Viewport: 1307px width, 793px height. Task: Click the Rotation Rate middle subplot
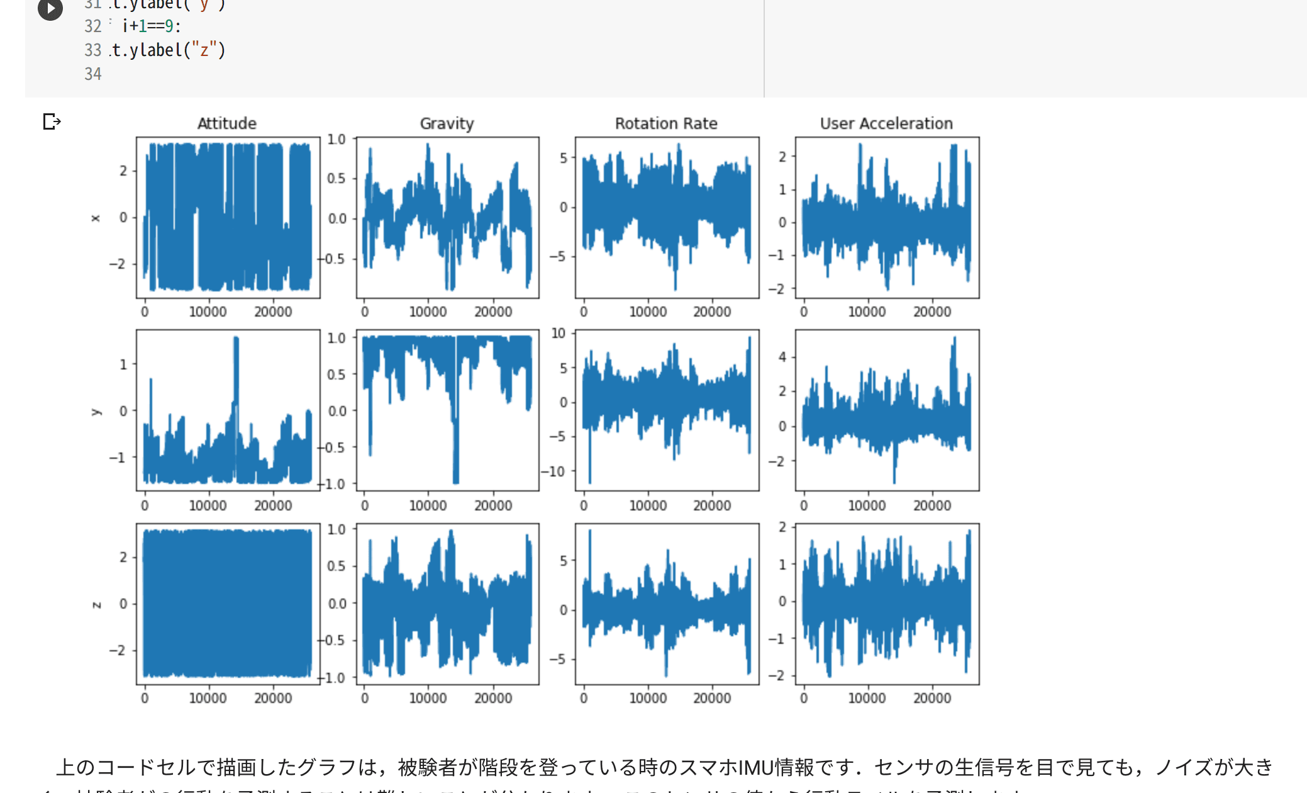[x=667, y=409]
